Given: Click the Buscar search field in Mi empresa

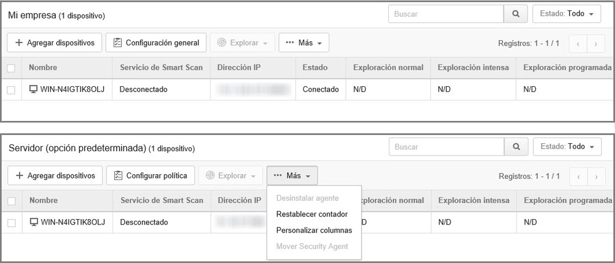Looking at the screenshot, I should pos(445,14).
